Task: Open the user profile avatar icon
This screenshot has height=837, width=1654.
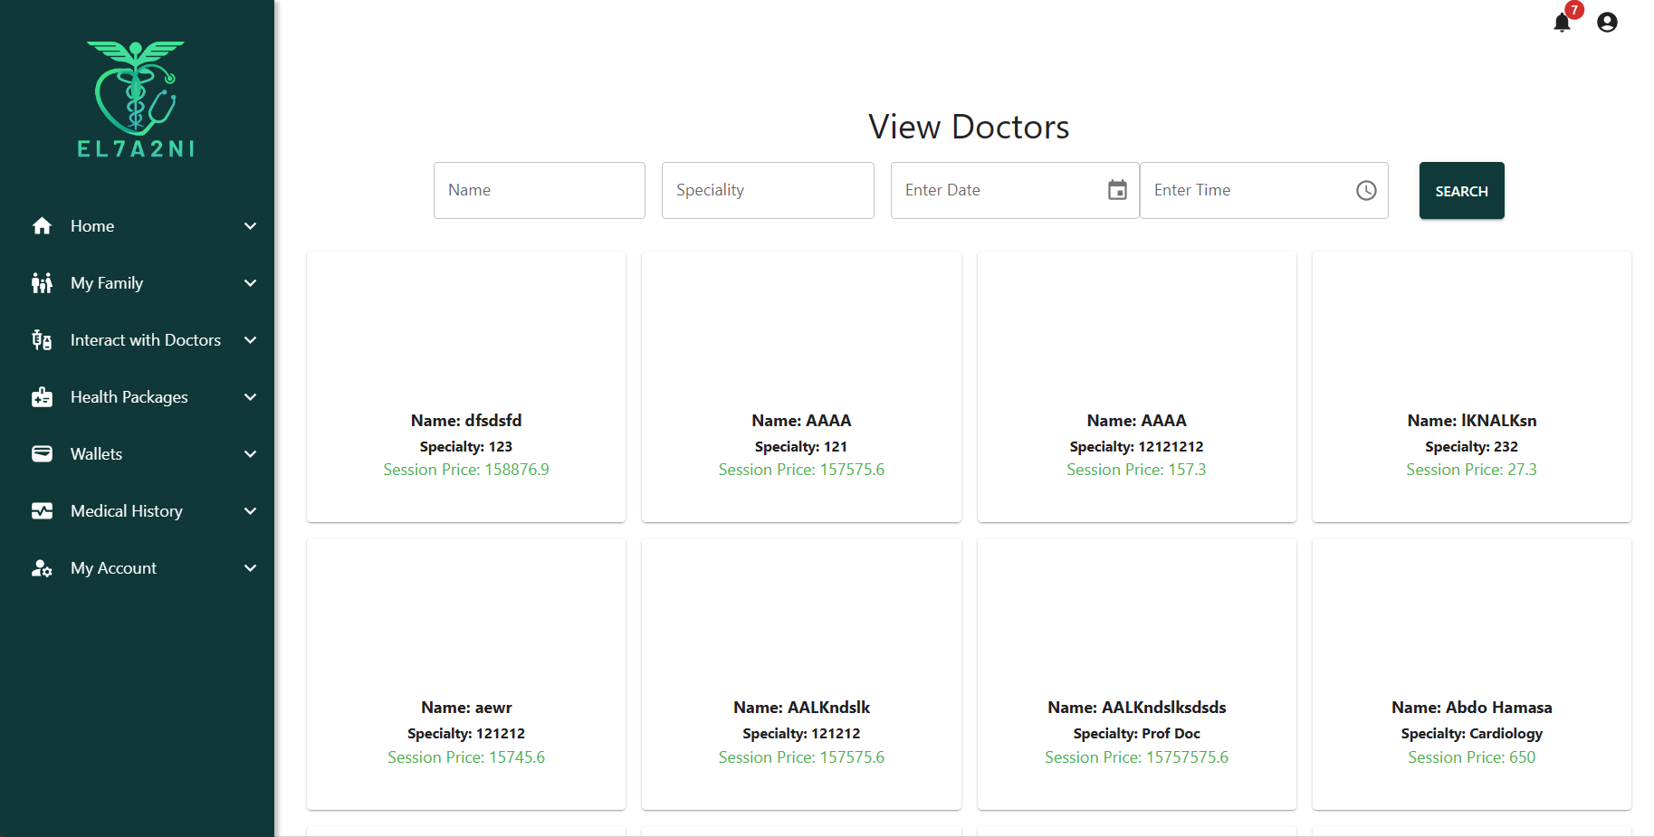Action: coord(1607,23)
